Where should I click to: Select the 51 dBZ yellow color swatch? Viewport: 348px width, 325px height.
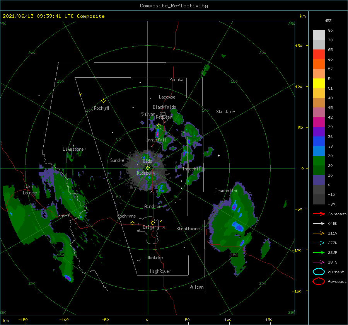pyautogui.click(x=319, y=83)
